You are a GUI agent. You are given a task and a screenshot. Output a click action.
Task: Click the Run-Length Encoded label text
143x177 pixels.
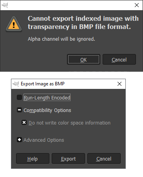click(47, 98)
